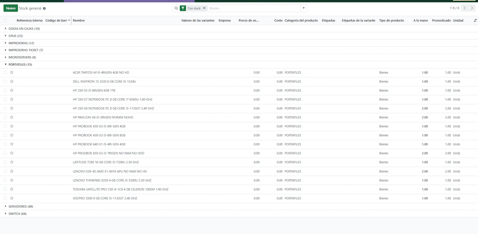Go to previous page of records
The image size is (478, 234).
pyautogui.click(x=465, y=8)
